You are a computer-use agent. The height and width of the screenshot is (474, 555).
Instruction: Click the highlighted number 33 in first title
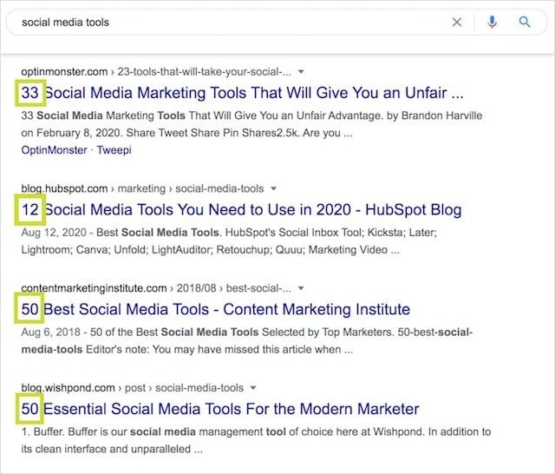[29, 93]
